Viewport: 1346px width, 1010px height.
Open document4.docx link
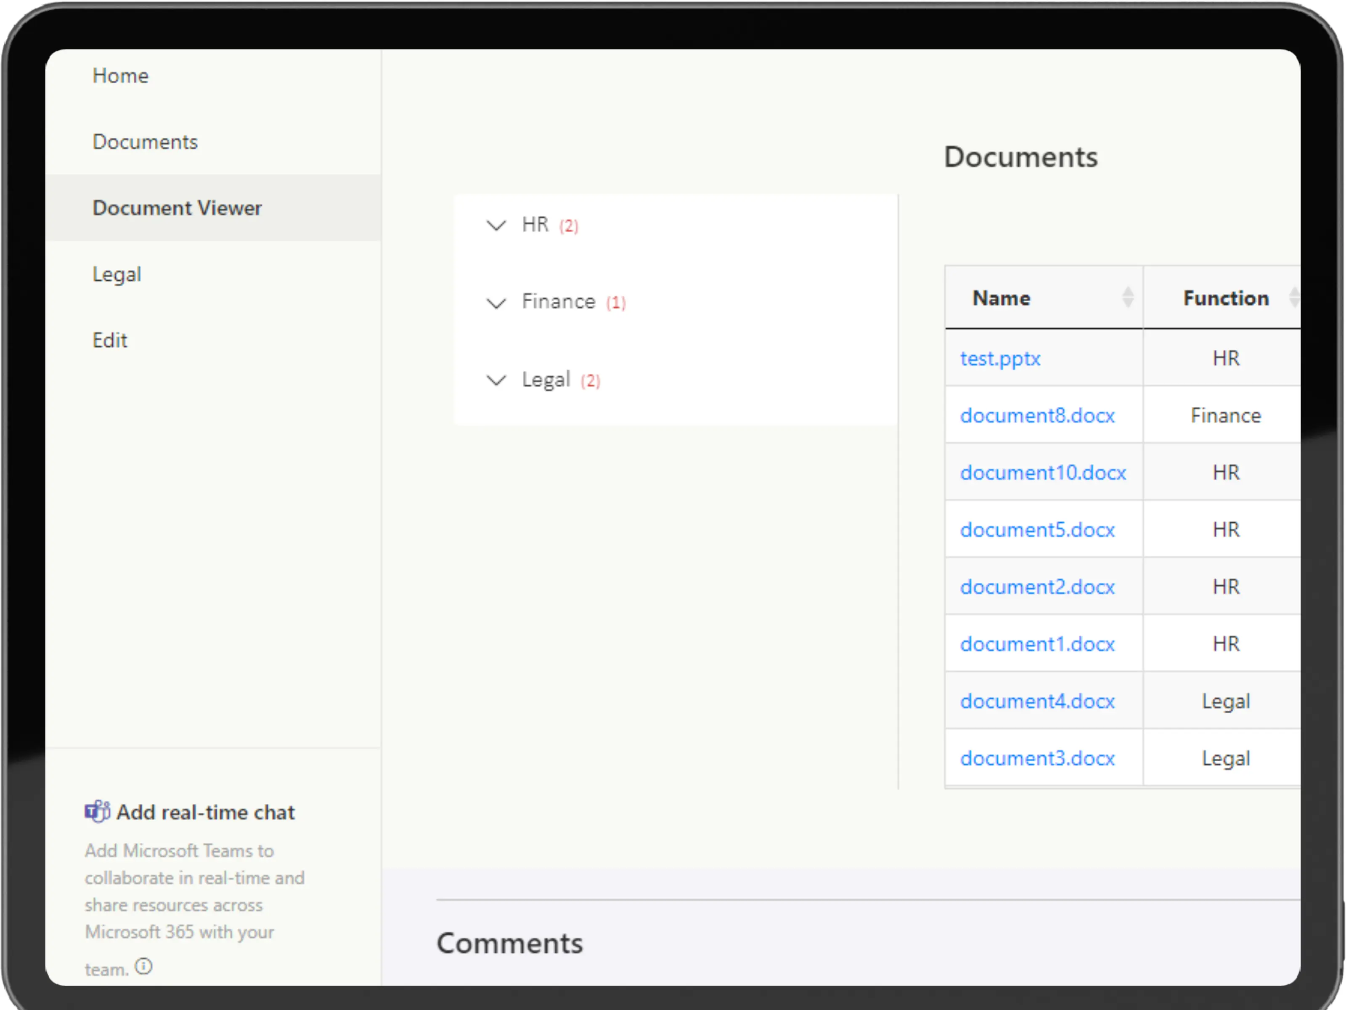[x=1037, y=702]
